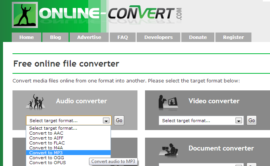Open the Audio converter target format dropdown

click(x=69, y=120)
